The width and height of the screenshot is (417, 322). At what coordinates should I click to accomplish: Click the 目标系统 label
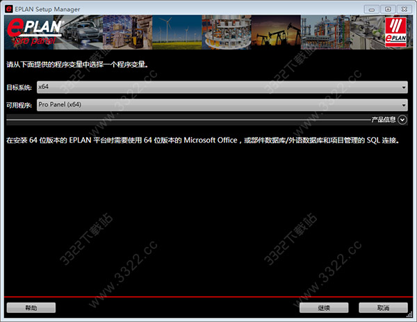19,88
